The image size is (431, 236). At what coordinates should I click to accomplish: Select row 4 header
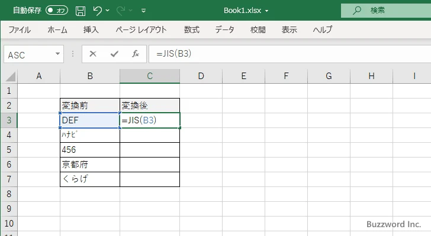click(9, 135)
